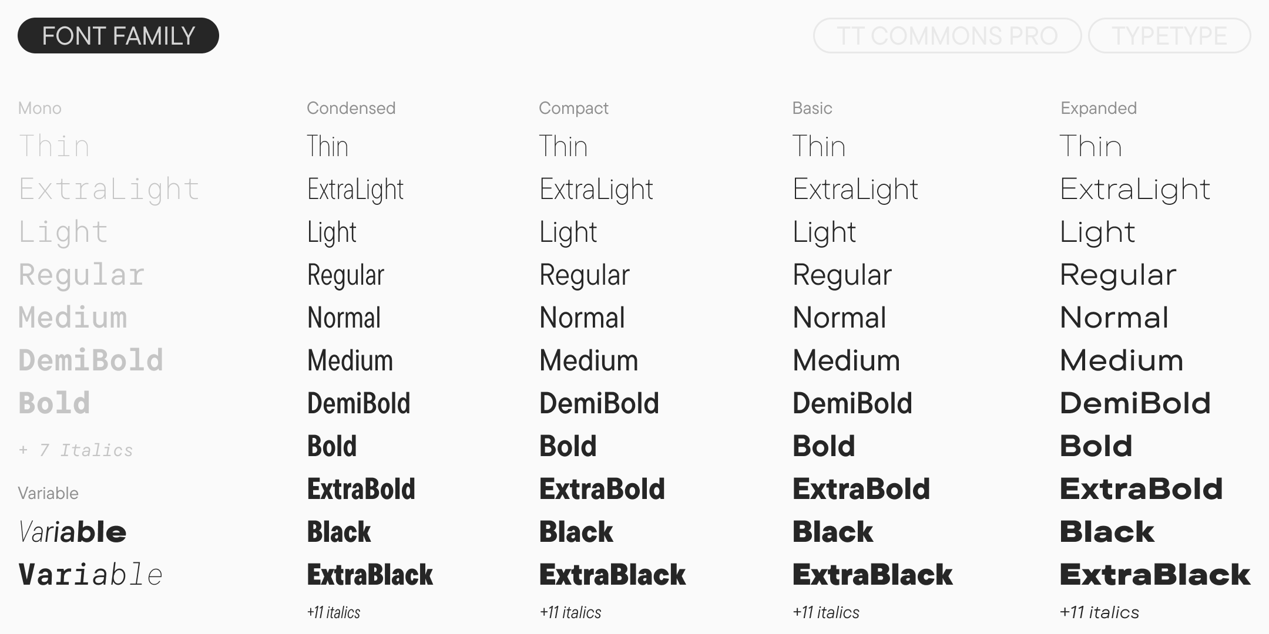Choose ExtraBold in the Expanded column
The width and height of the screenshot is (1269, 634).
point(1141,489)
